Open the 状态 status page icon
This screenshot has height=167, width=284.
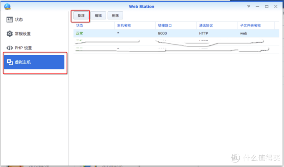(x=10, y=20)
